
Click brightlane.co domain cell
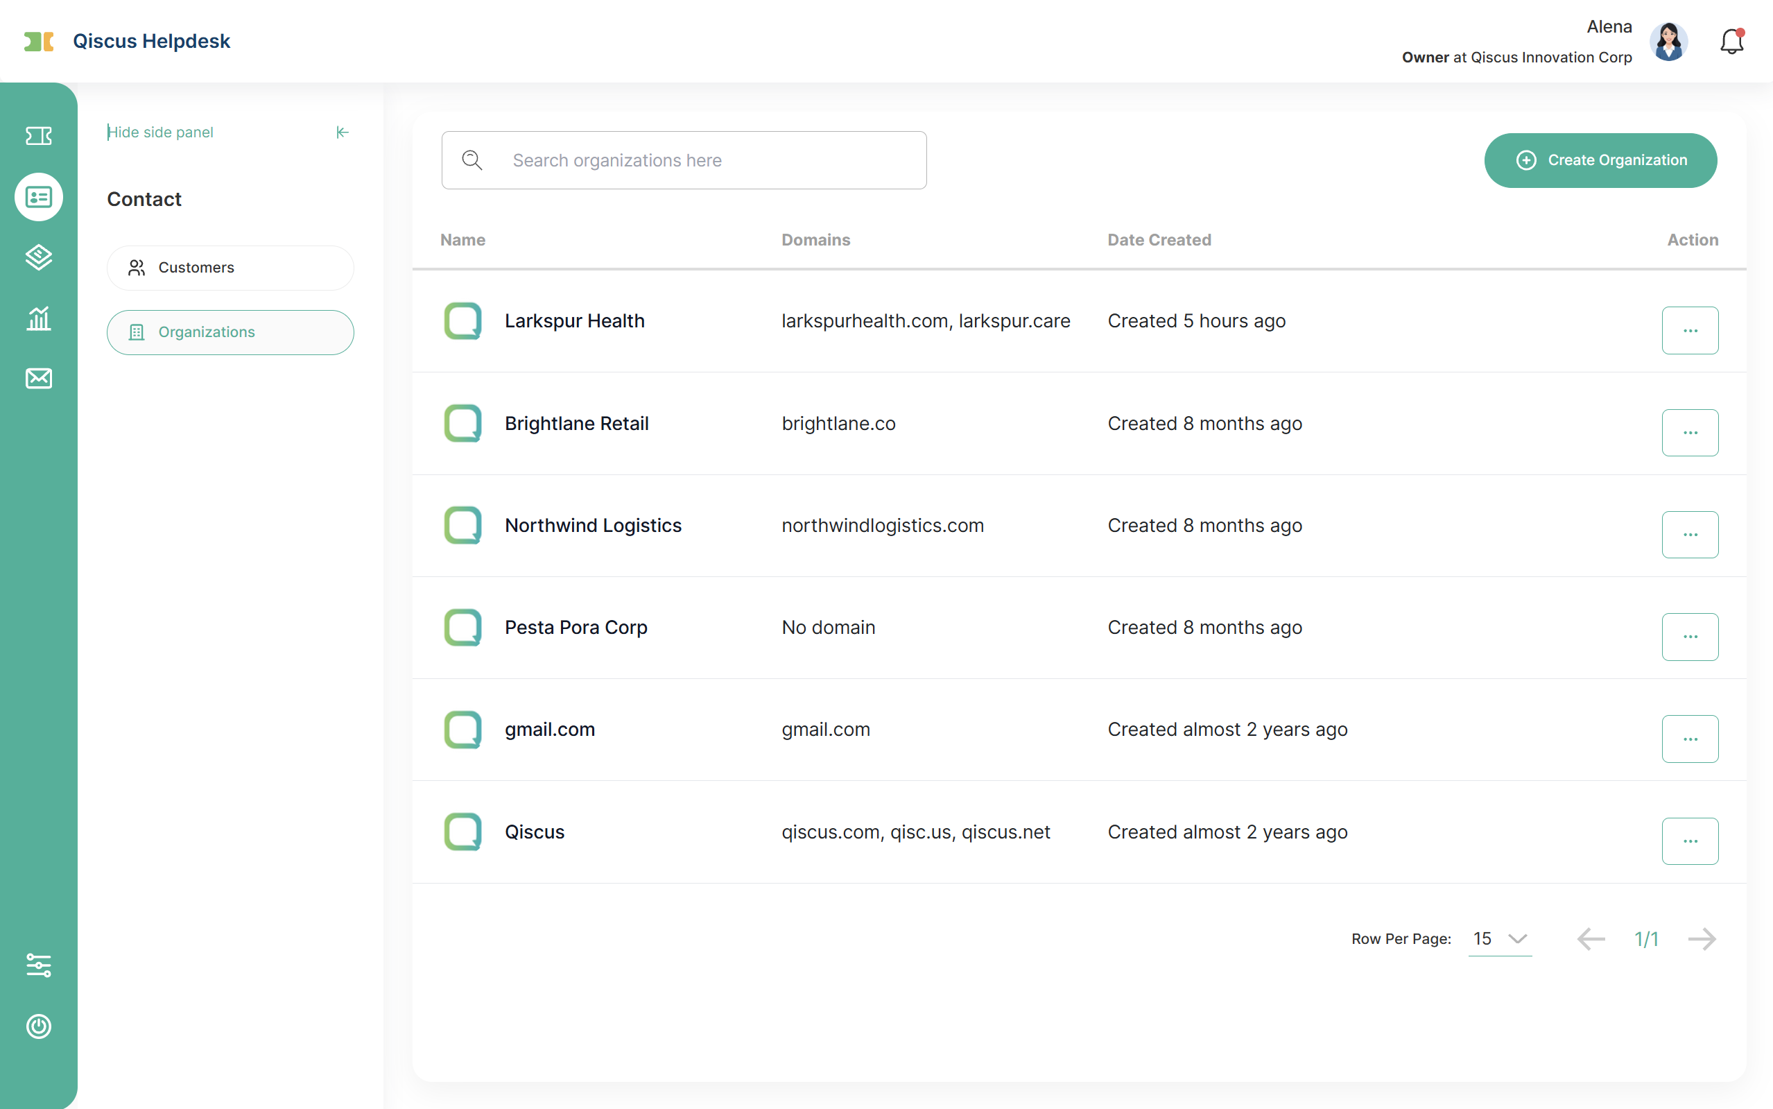pyautogui.click(x=839, y=423)
